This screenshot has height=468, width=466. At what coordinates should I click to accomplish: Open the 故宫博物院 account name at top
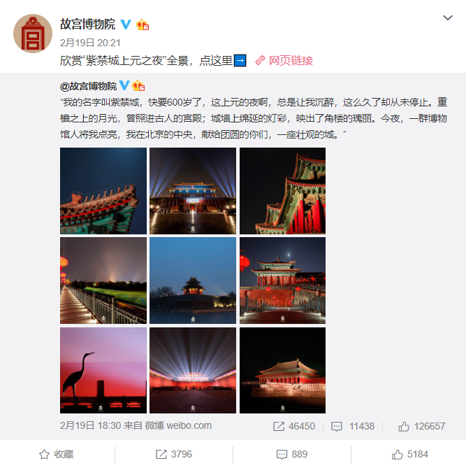tap(87, 24)
